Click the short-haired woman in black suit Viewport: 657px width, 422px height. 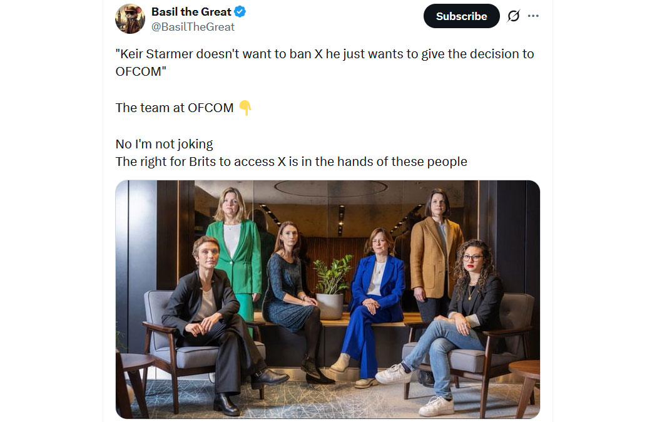pyautogui.click(x=206, y=313)
